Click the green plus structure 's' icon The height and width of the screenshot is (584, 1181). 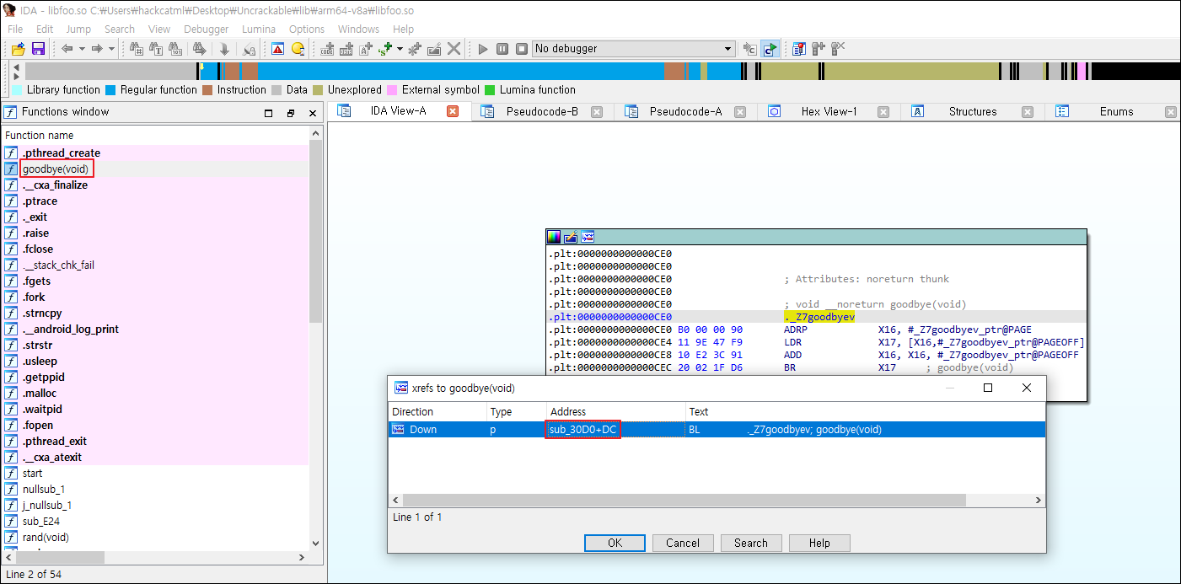point(385,49)
